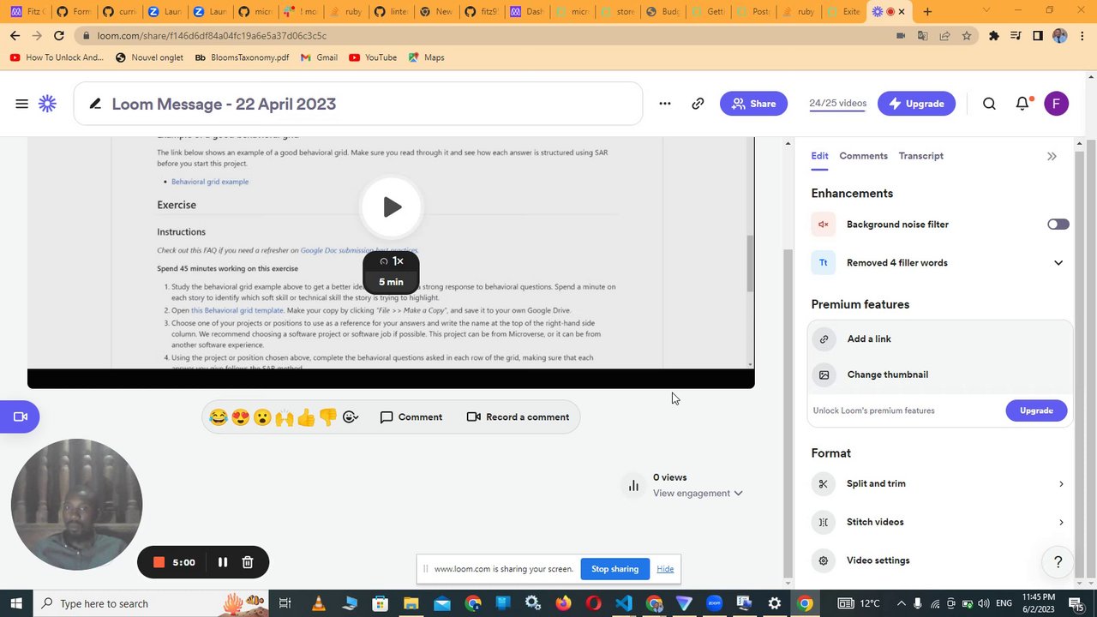Play the Loom video
This screenshot has width=1097, height=617.
(392, 207)
